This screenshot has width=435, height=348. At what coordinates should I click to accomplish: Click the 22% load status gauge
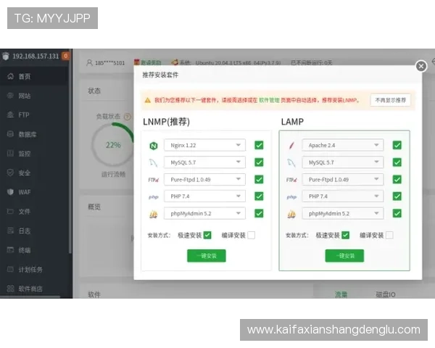[113, 145]
